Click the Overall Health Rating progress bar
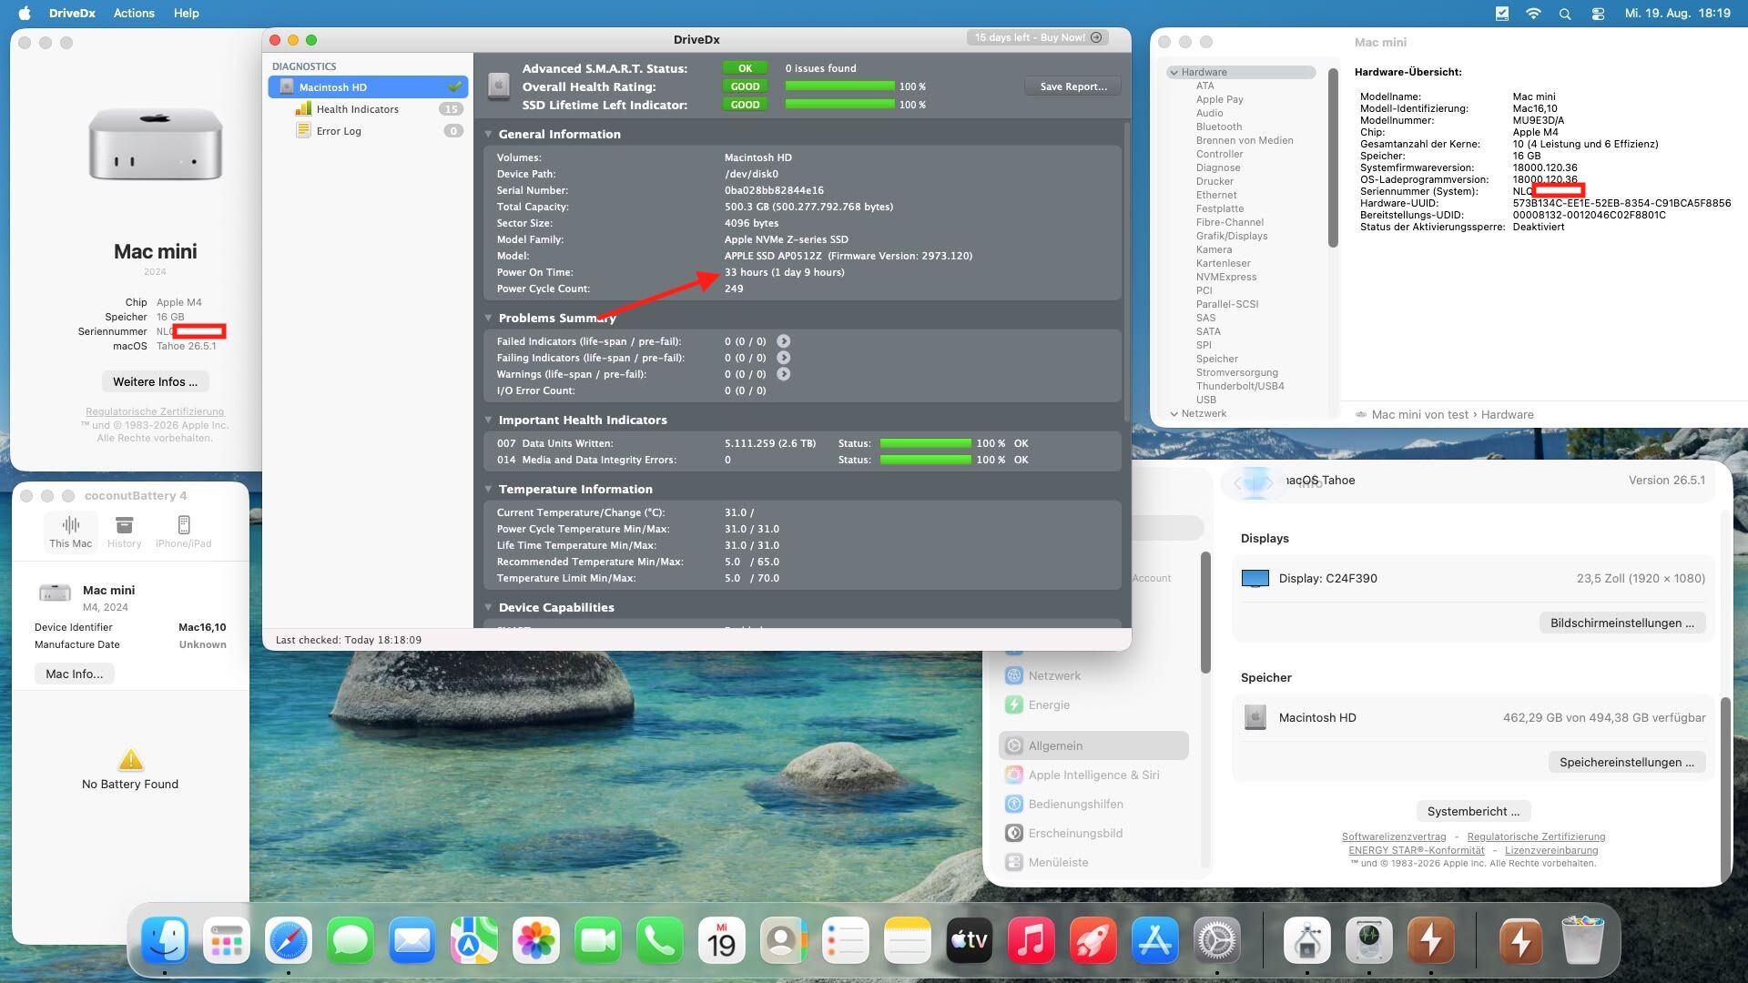The height and width of the screenshot is (983, 1748). [x=839, y=86]
